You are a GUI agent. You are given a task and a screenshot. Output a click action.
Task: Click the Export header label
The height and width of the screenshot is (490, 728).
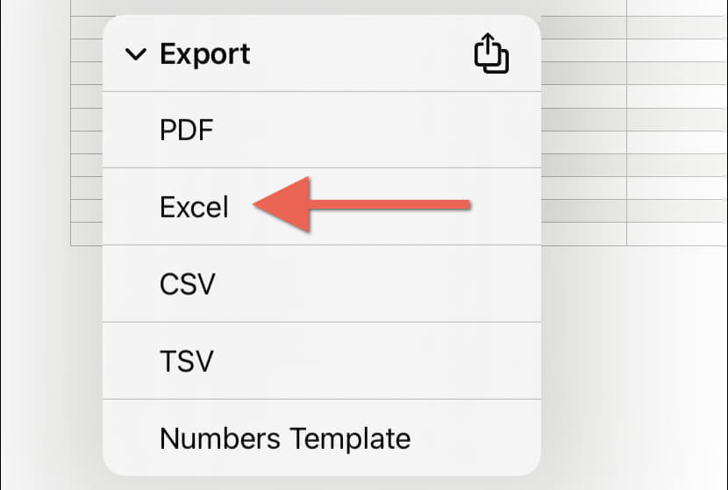(205, 53)
